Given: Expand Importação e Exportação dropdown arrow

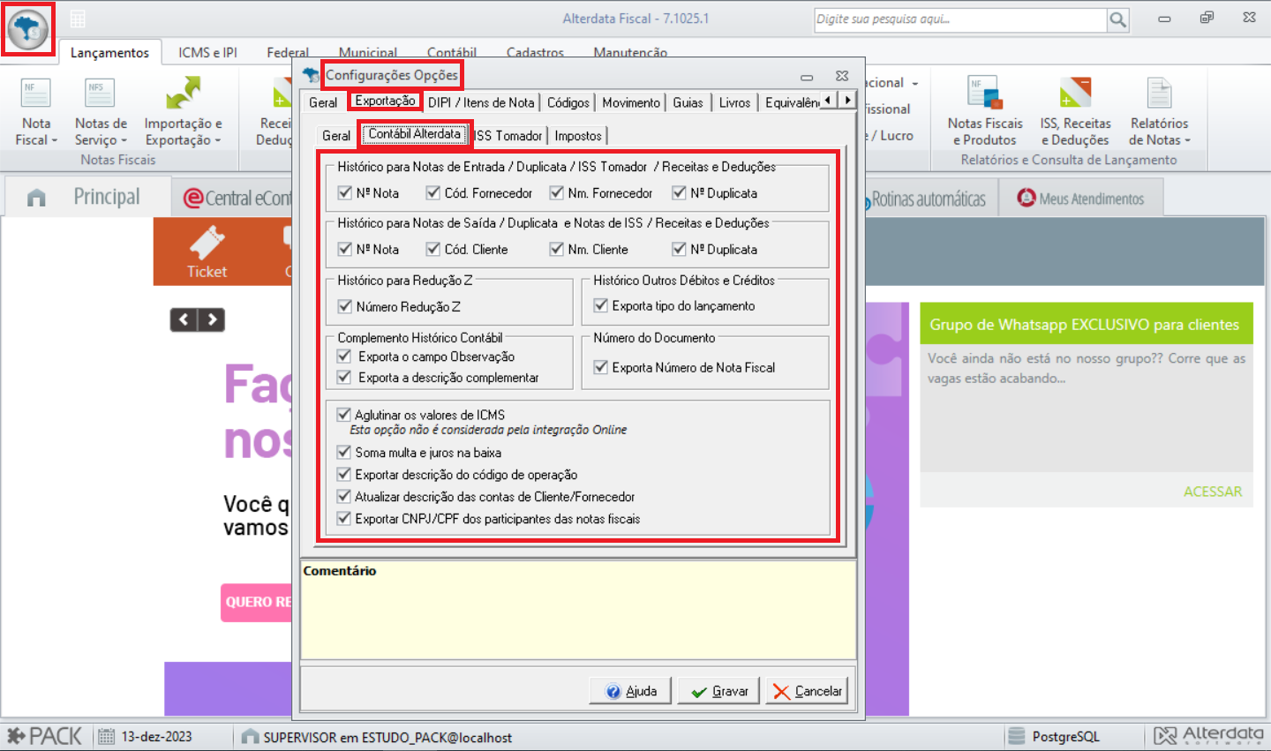Looking at the screenshot, I should [x=218, y=140].
